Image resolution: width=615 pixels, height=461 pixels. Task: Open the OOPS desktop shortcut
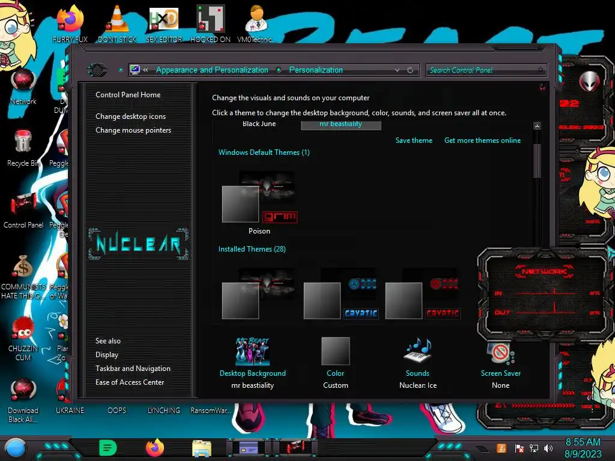tap(117, 411)
